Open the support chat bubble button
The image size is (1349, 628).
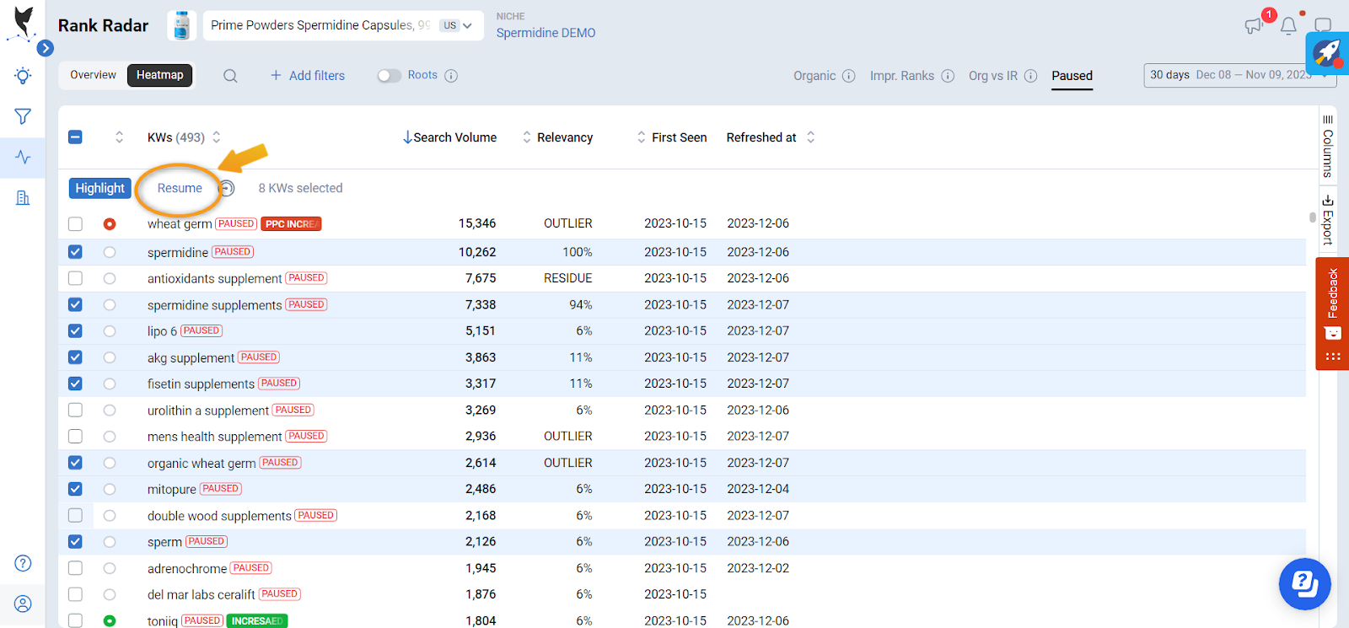(x=1304, y=583)
